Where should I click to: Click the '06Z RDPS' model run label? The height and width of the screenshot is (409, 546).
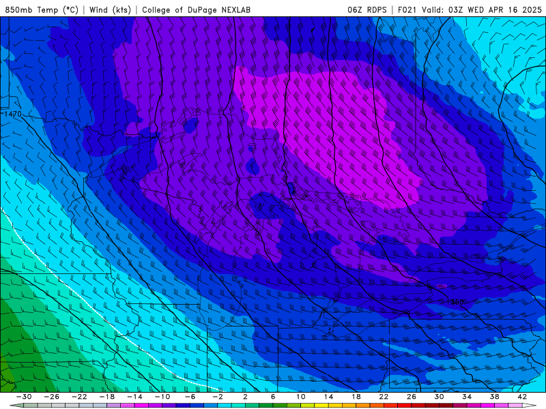coord(367,10)
